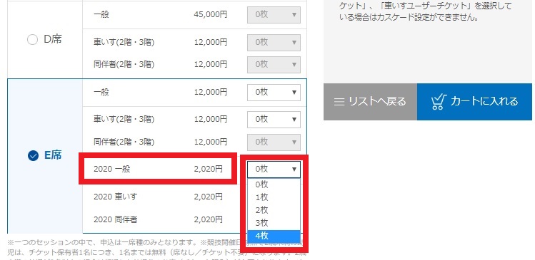The image size is (535, 260).
Task: Click D席 車いす(2階・3階) label
Action: (124, 43)
